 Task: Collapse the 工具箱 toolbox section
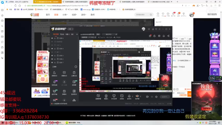point(76,67)
